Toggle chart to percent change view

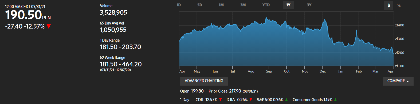click(399, 5)
